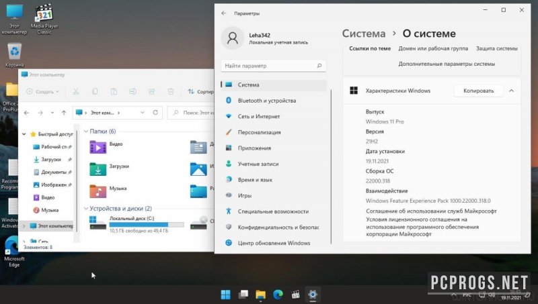Image resolution: width=538 pixels, height=304 pixels.
Task: Expand 'Этот компьютер' tree node
Action: click(x=24, y=226)
